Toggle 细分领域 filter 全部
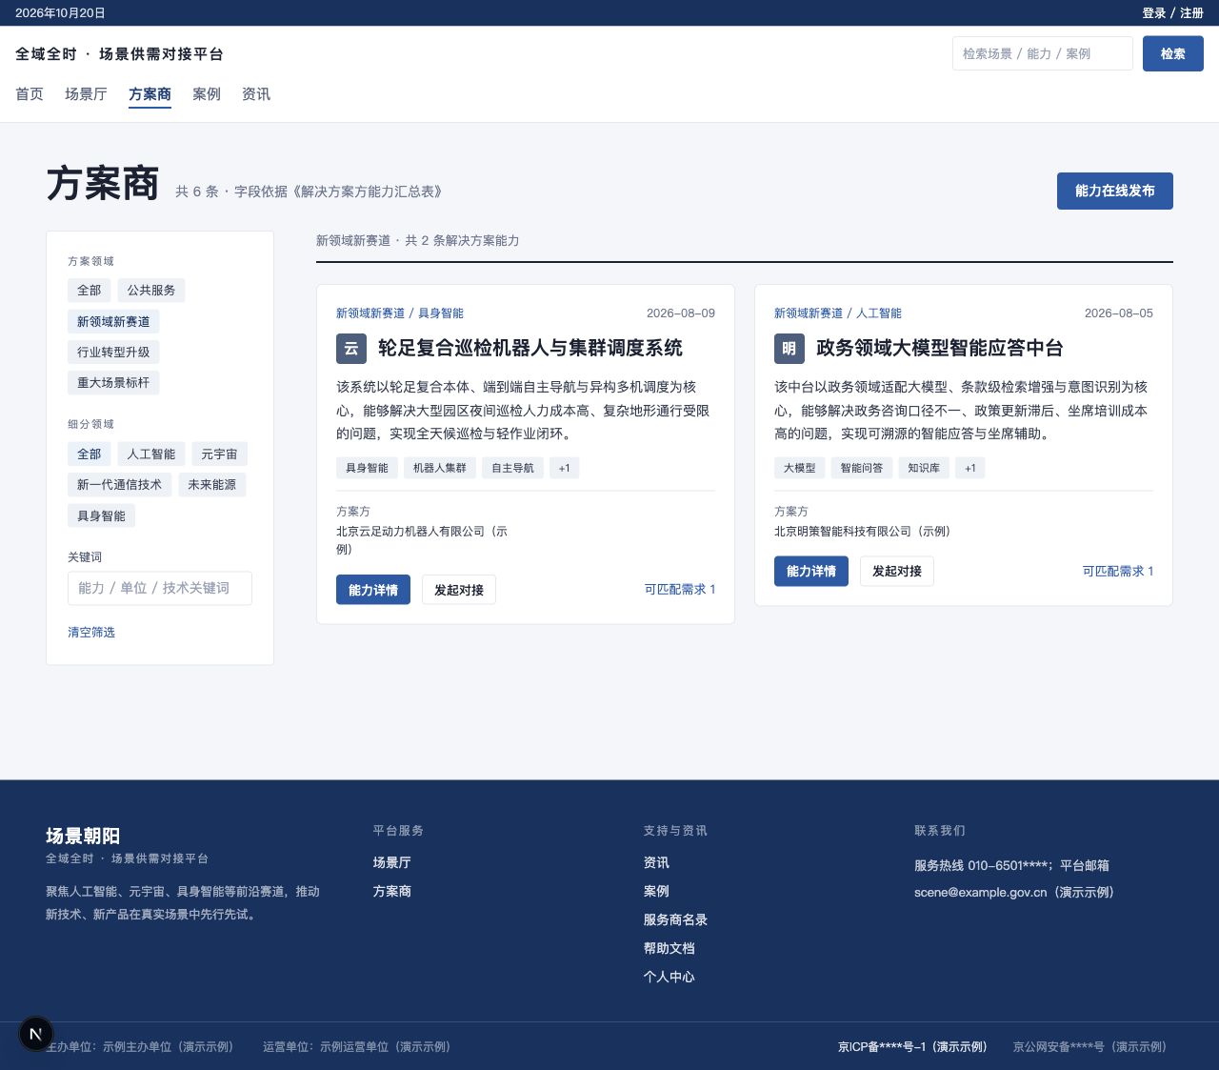 coord(90,454)
